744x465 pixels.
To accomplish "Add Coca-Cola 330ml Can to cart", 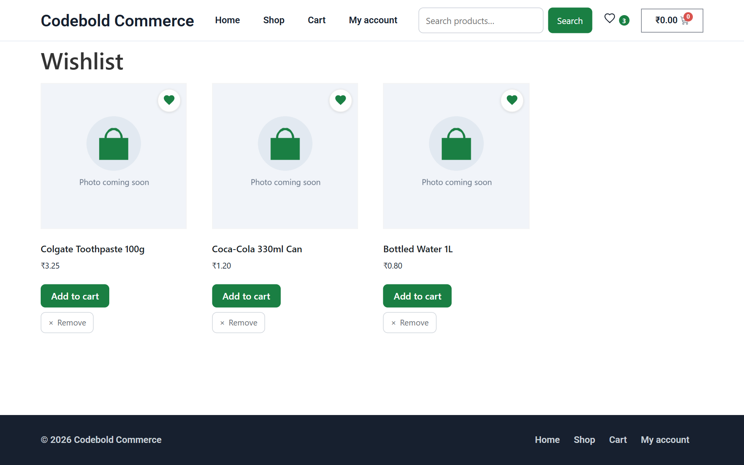I will tap(246, 296).
